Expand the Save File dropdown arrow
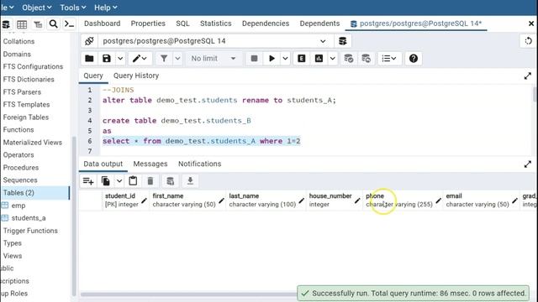538x302 pixels. [120, 59]
